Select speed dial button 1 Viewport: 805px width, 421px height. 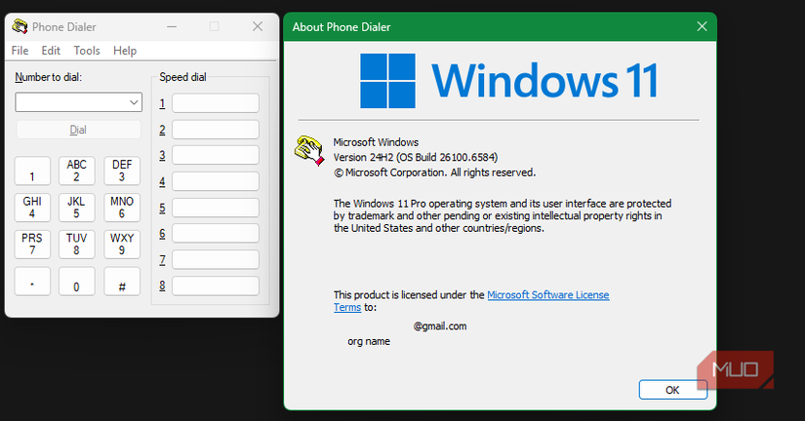pyautogui.click(x=215, y=103)
